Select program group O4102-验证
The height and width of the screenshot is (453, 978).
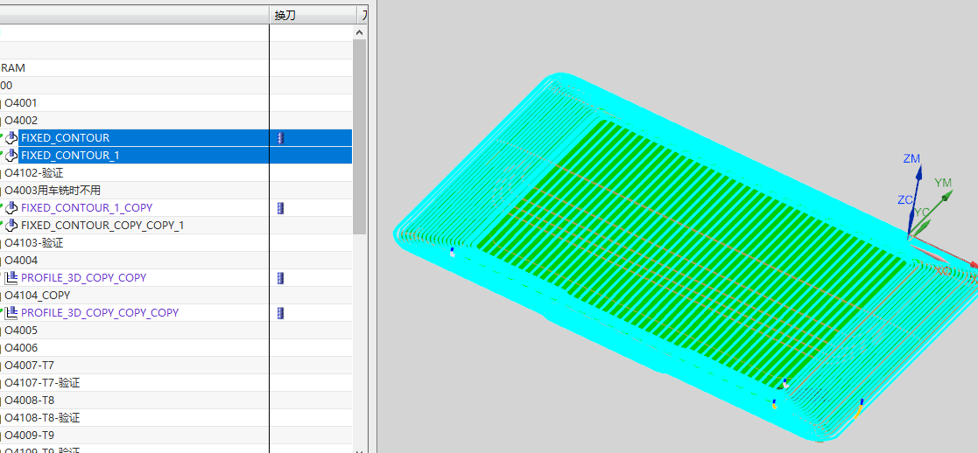coord(33,173)
